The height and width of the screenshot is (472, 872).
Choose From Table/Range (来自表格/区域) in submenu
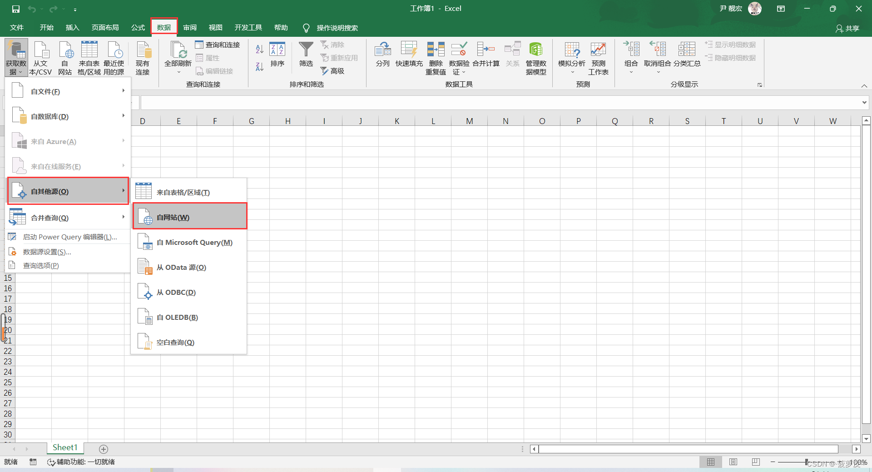(x=189, y=192)
